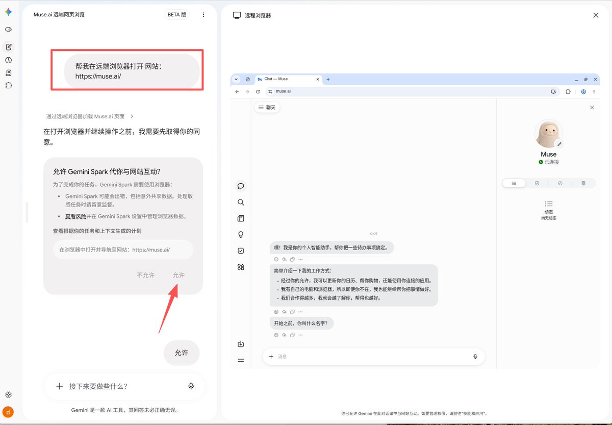Click the 远程浏览器 monitor icon

pos(237,15)
